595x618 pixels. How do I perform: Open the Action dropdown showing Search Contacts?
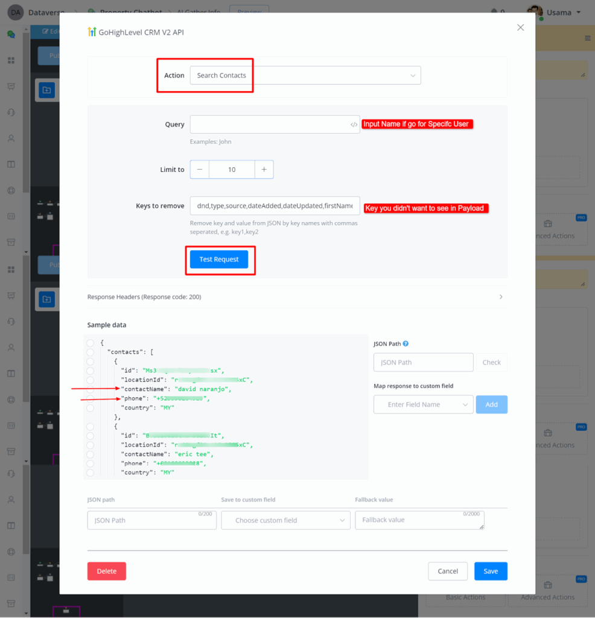point(305,75)
